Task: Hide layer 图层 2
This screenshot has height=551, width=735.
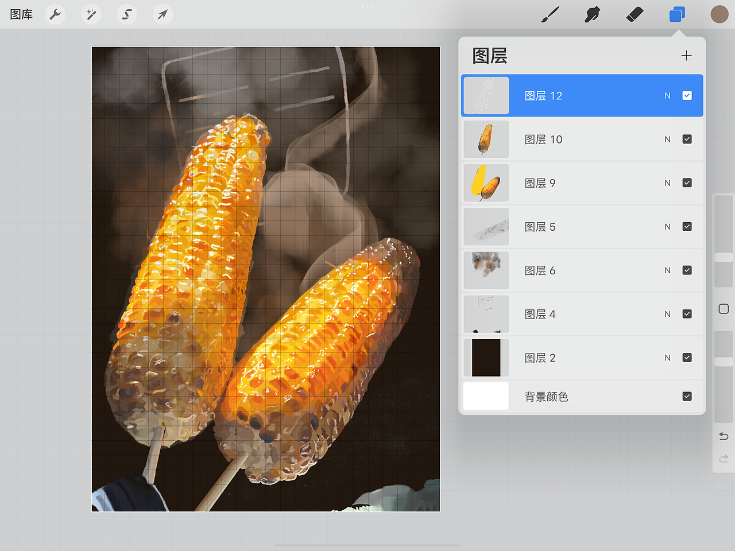Action: [687, 357]
